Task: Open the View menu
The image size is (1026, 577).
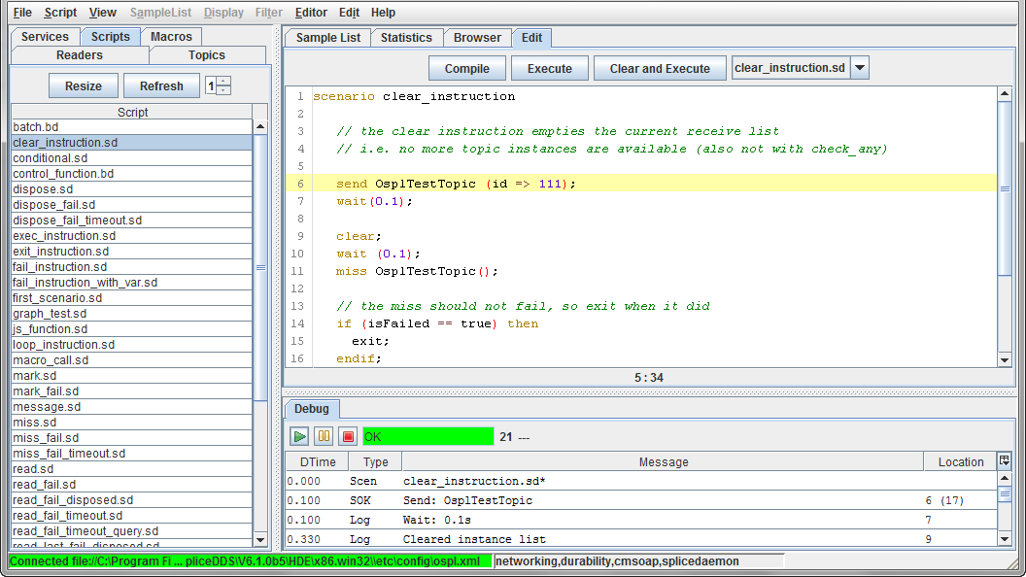Action: click(x=103, y=13)
